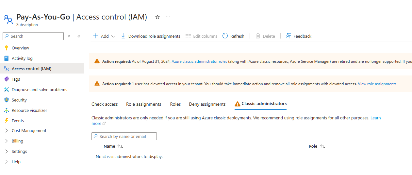Click the Feedback person icon
This screenshot has width=412, height=175.
click(288, 36)
